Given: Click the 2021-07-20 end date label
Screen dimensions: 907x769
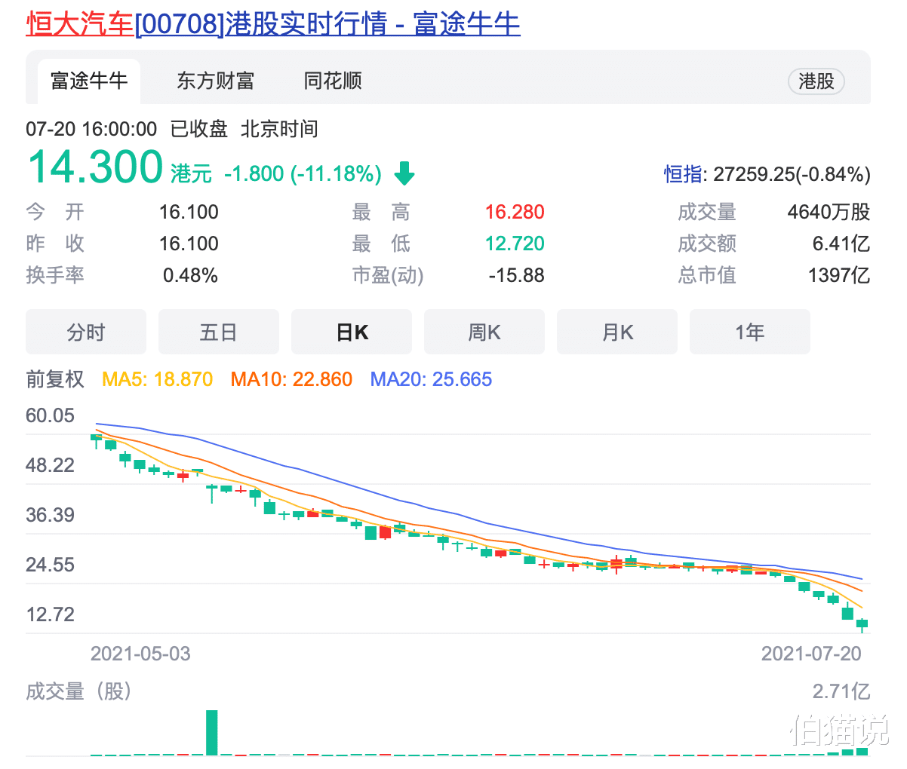Looking at the screenshot, I should pos(811,653).
